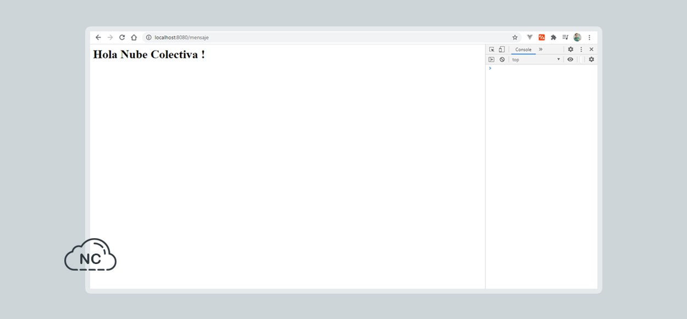Viewport: 687px width, 319px height.
Task: Show the console sidebar
Action: click(x=492, y=59)
